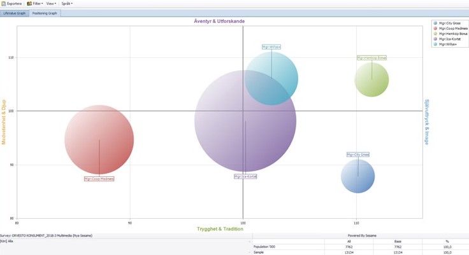Click the cyan Willys+ bubble
The image size is (469, 255).
pos(271,79)
